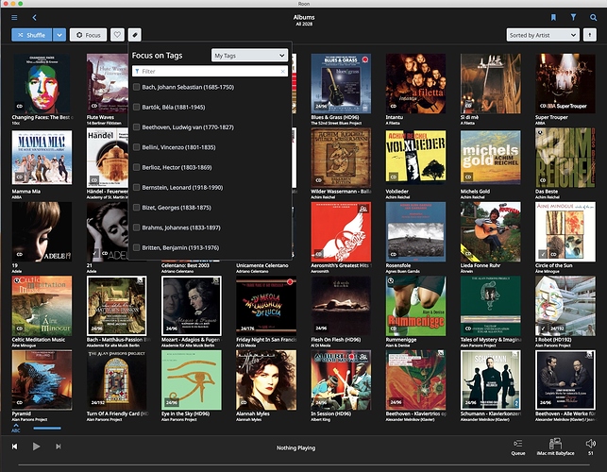The image size is (607, 472).
Task: Click the Achim Reichel artist under Das Beste
Action: (x=548, y=197)
